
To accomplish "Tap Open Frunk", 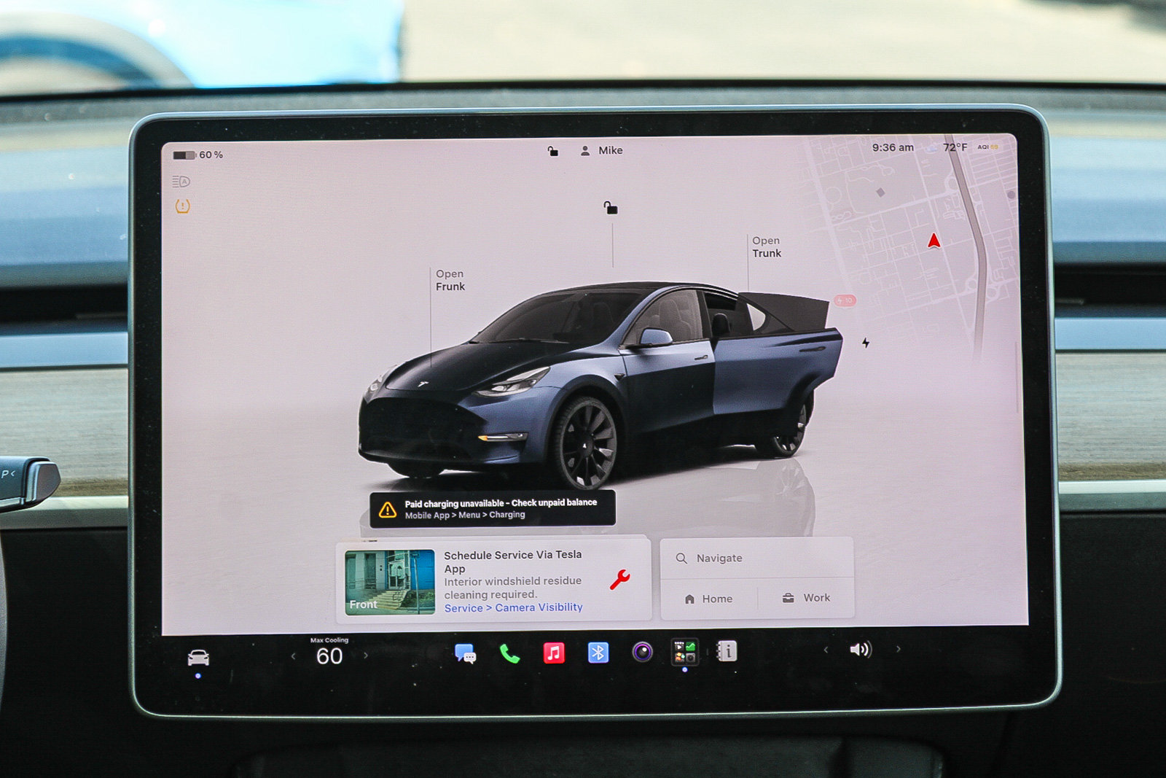I will coord(450,280).
